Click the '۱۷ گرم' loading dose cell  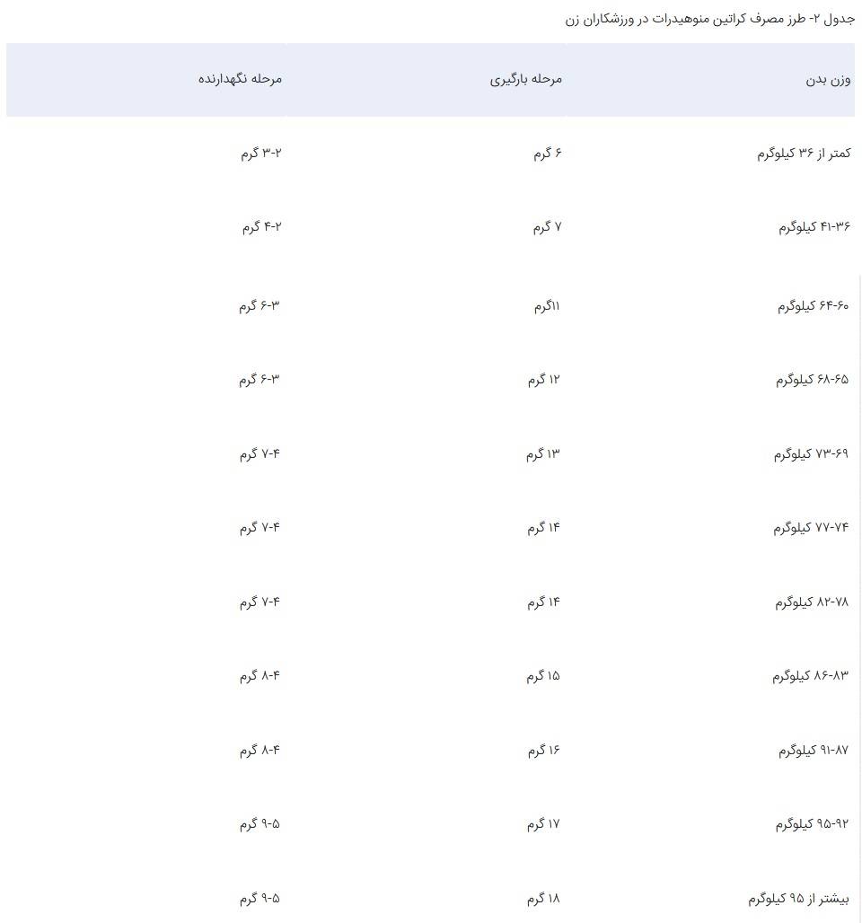click(x=543, y=824)
